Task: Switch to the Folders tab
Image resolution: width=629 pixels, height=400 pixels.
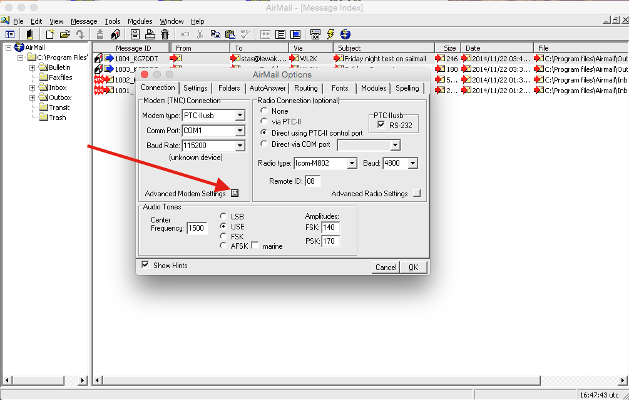Action: point(229,88)
